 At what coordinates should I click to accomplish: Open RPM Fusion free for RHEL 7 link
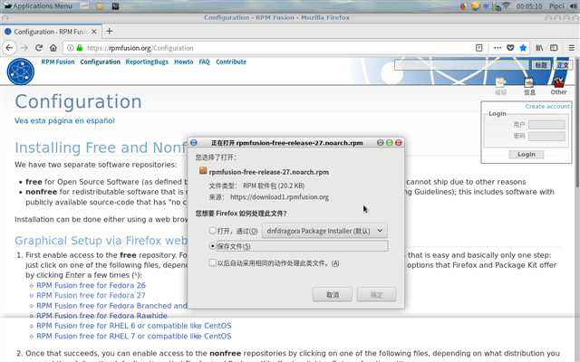(x=134, y=336)
